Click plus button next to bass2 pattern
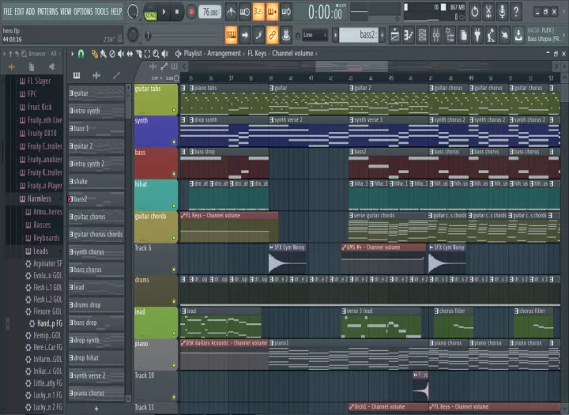Viewport: 569px width, 415px height. pyautogui.click(x=382, y=36)
